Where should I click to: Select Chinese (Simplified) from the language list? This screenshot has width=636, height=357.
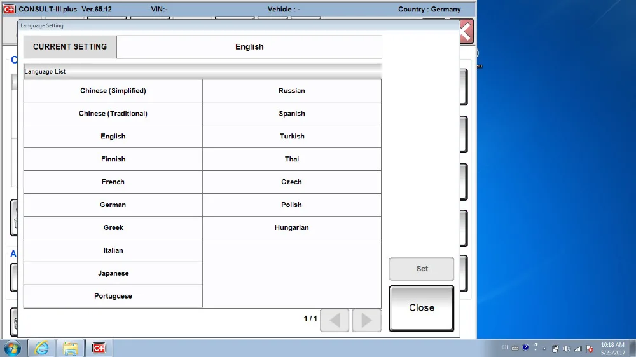click(113, 91)
